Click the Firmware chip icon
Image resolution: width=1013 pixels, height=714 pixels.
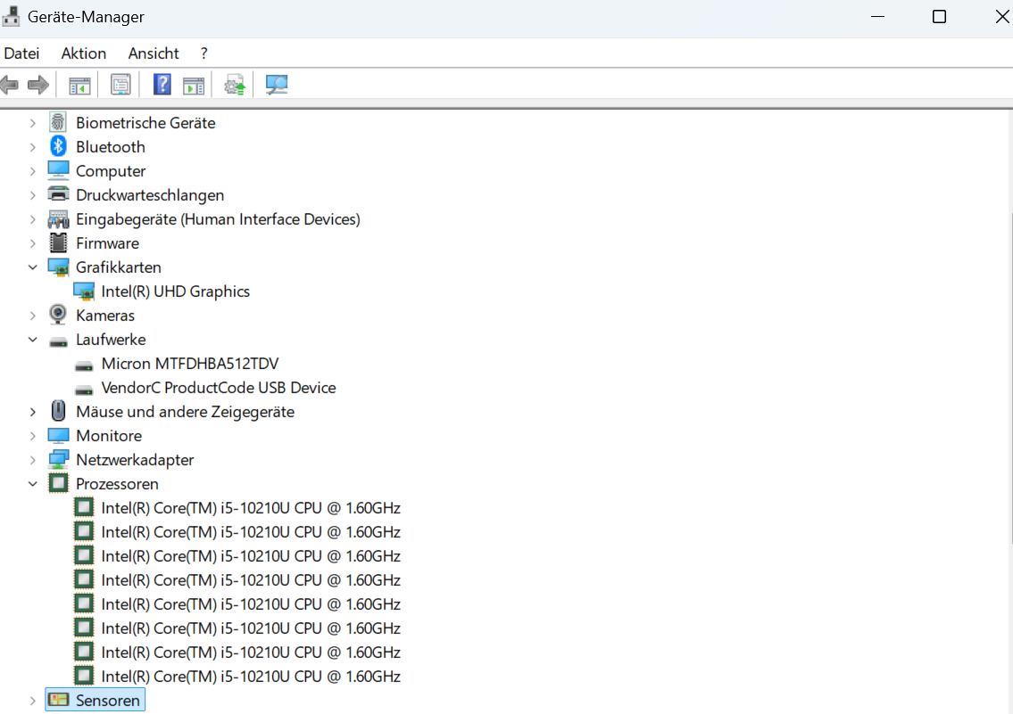pos(58,243)
